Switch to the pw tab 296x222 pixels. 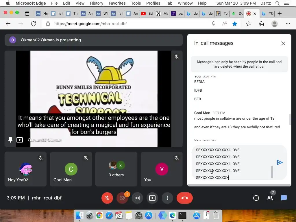[x=177, y=13]
